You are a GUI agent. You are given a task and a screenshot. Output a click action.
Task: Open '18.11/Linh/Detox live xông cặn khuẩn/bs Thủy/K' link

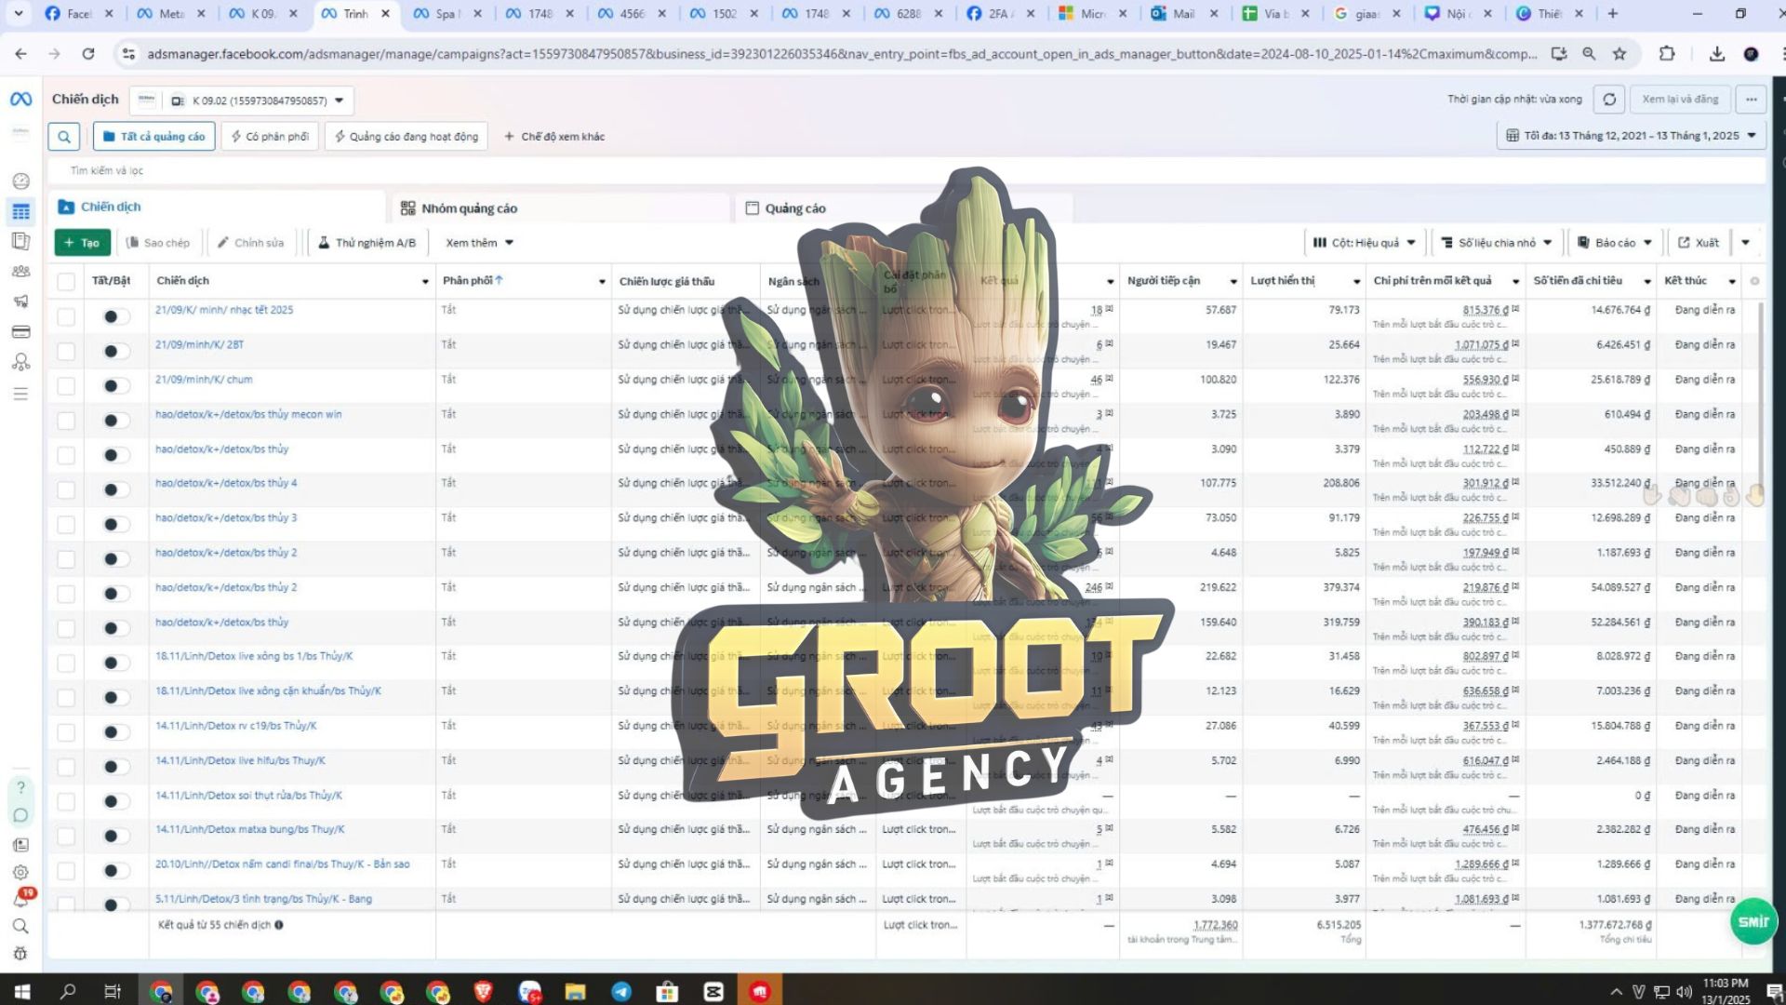click(268, 691)
